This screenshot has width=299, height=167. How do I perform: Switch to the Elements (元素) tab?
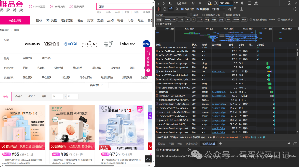(197, 3)
